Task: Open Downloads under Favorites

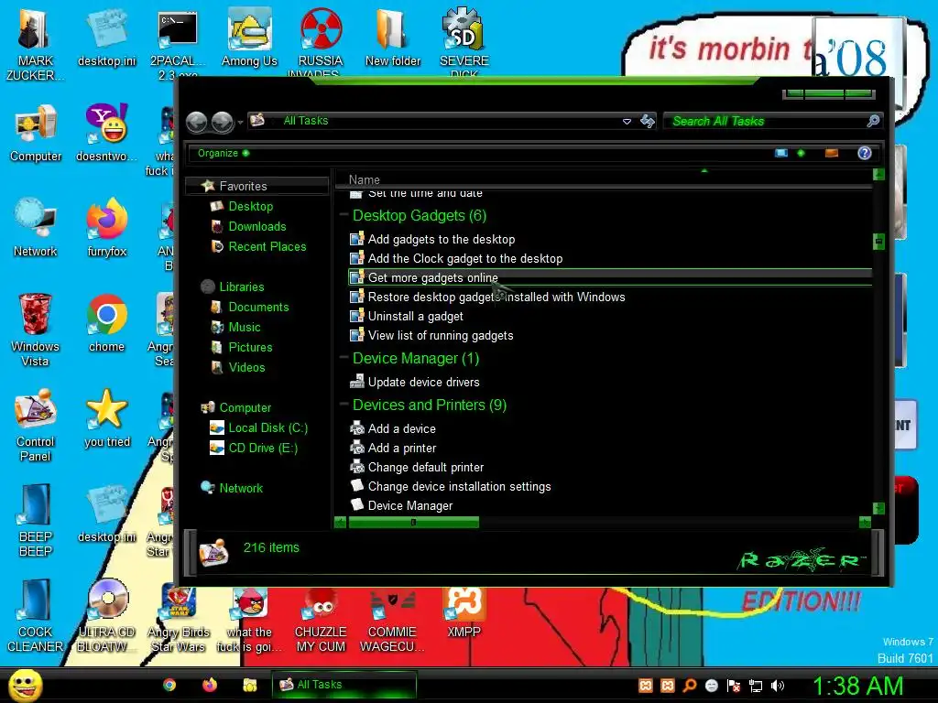Action: [257, 227]
